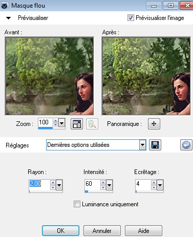Click the Panoramique pan arrows icon
193x237 pixels.
pyautogui.click(x=154, y=124)
